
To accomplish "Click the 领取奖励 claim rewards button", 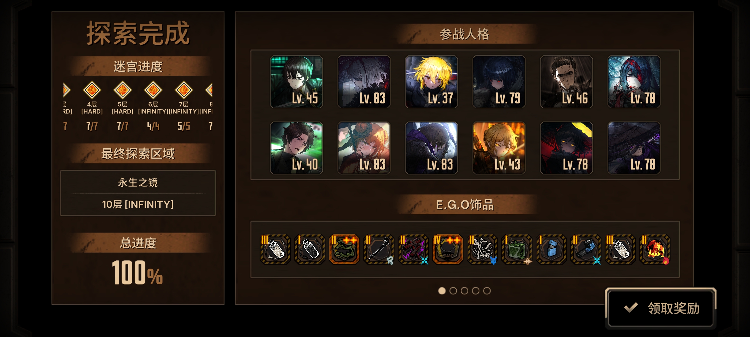I will click(660, 308).
